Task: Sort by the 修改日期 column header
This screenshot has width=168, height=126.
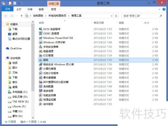Action: (99, 23)
